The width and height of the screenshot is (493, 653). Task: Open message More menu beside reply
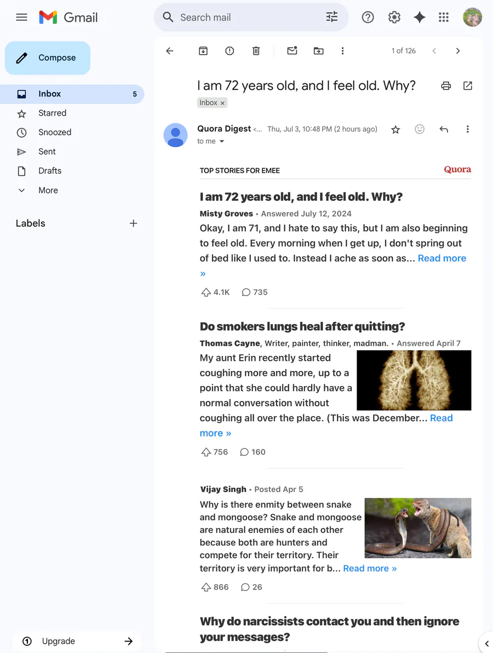tap(468, 129)
